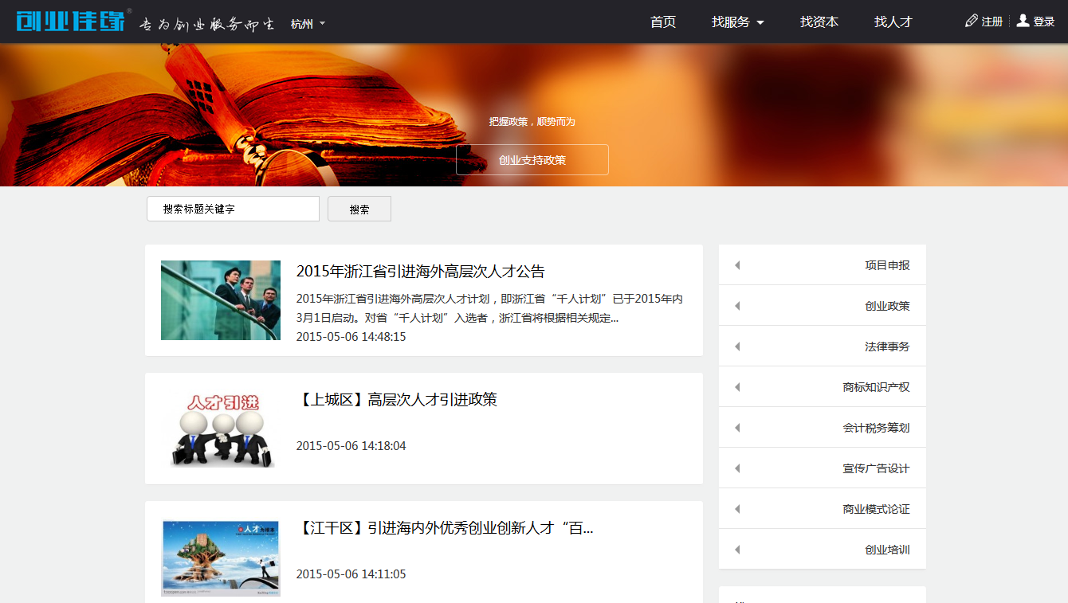Click the 创业佳缘 site logo
Screen dimensions: 1068x603
[x=70, y=21]
